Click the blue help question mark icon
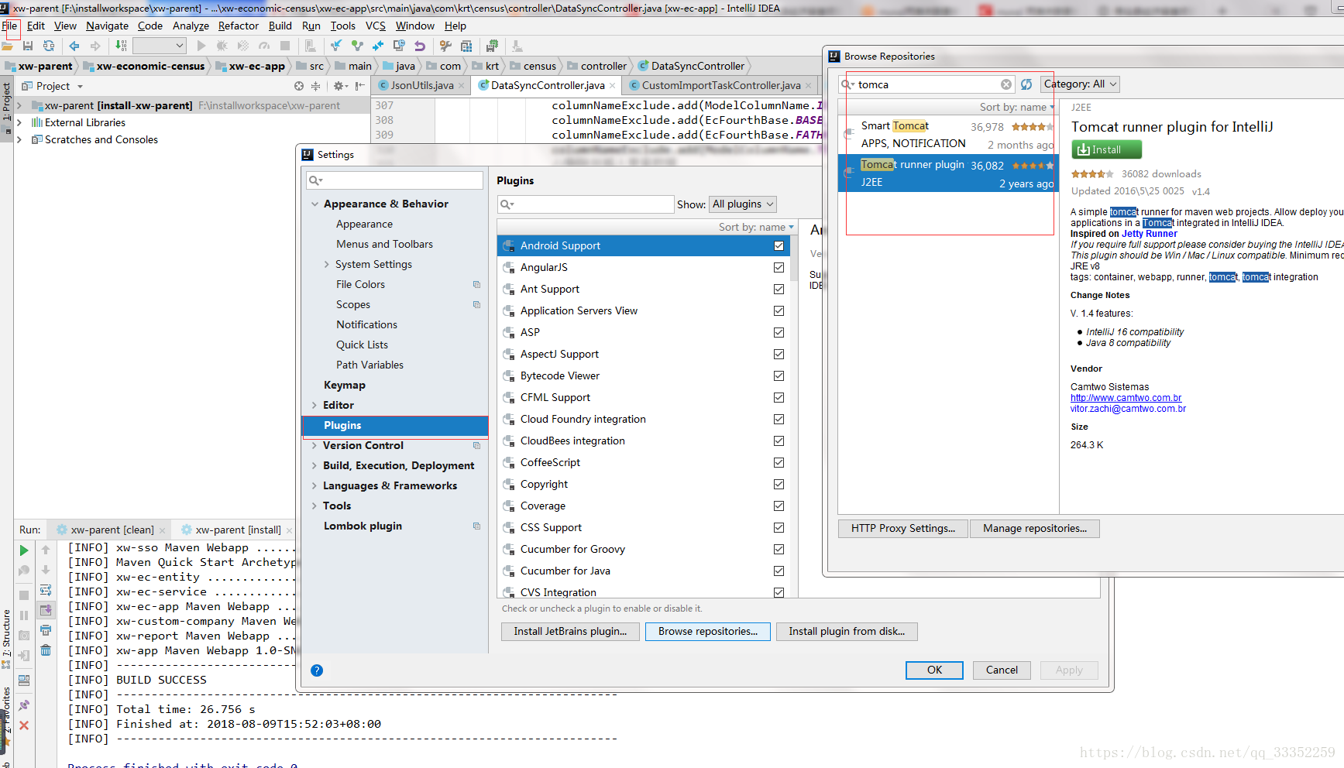1344x768 pixels. pyautogui.click(x=317, y=670)
